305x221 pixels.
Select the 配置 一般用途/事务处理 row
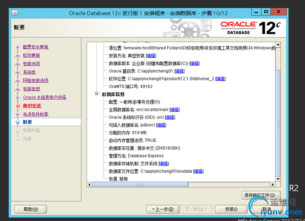click(134, 102)
